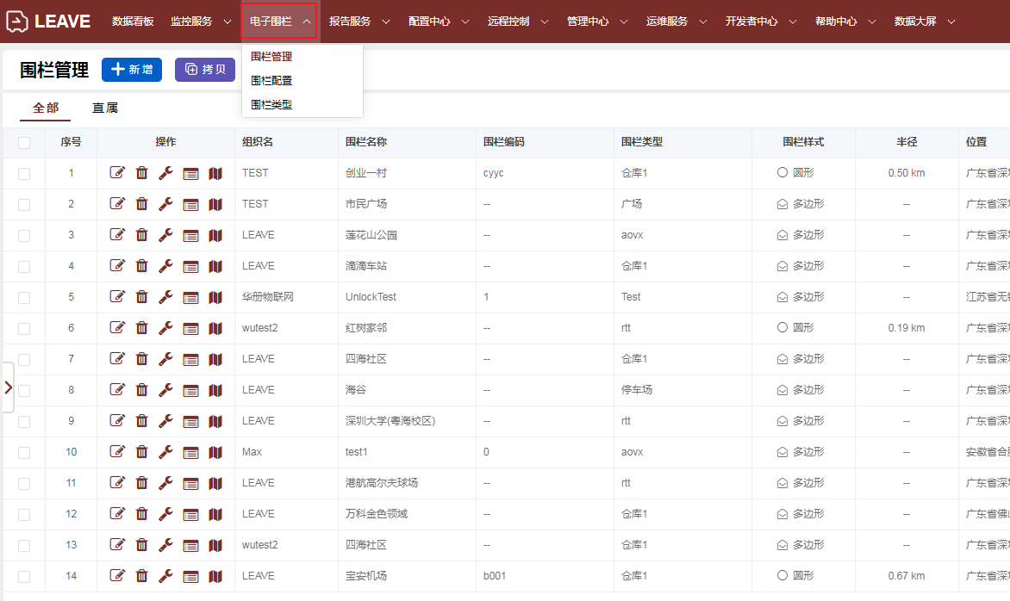Screen dimensions: 1010x601
Task: Choose 围栏配置 from the open menu
Action: (271, 81)
